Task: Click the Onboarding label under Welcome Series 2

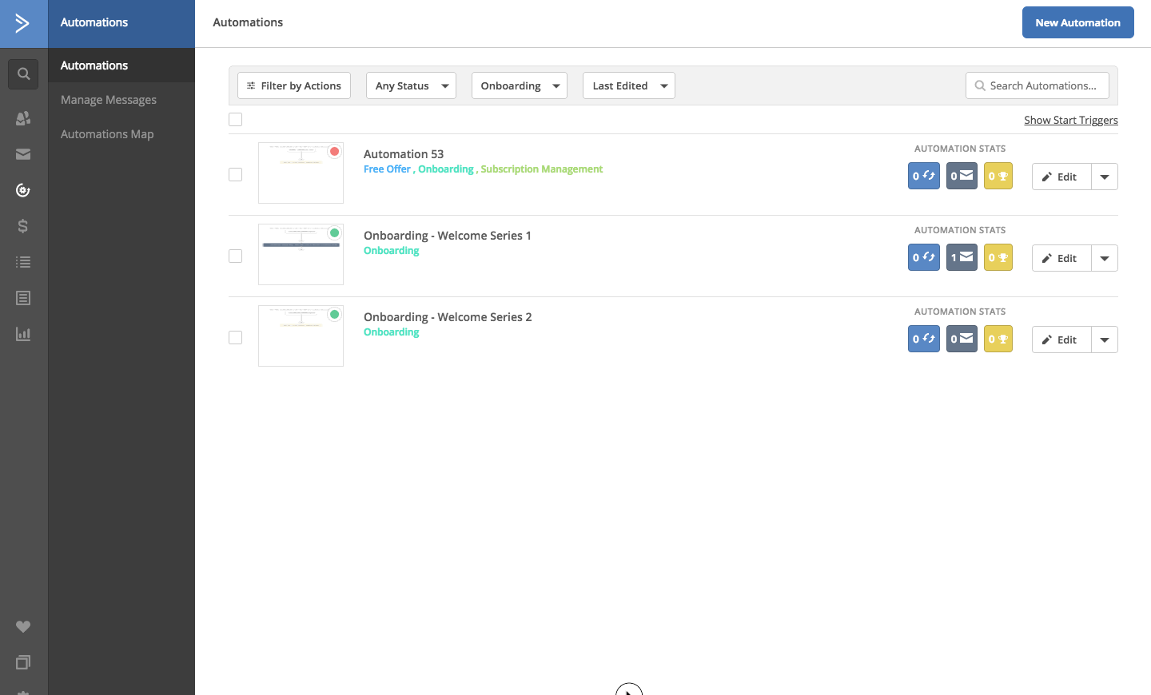Action: pos(392,332)
